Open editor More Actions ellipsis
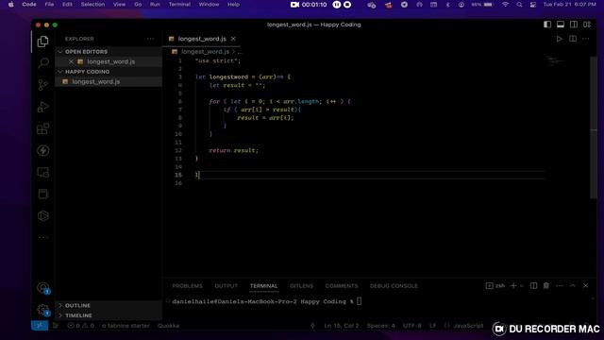Viewport: 604px width, 340px height. pyautogui.click(x=586, y=39)
